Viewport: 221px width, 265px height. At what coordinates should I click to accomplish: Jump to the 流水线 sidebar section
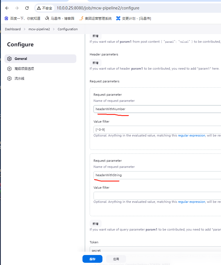19,79
